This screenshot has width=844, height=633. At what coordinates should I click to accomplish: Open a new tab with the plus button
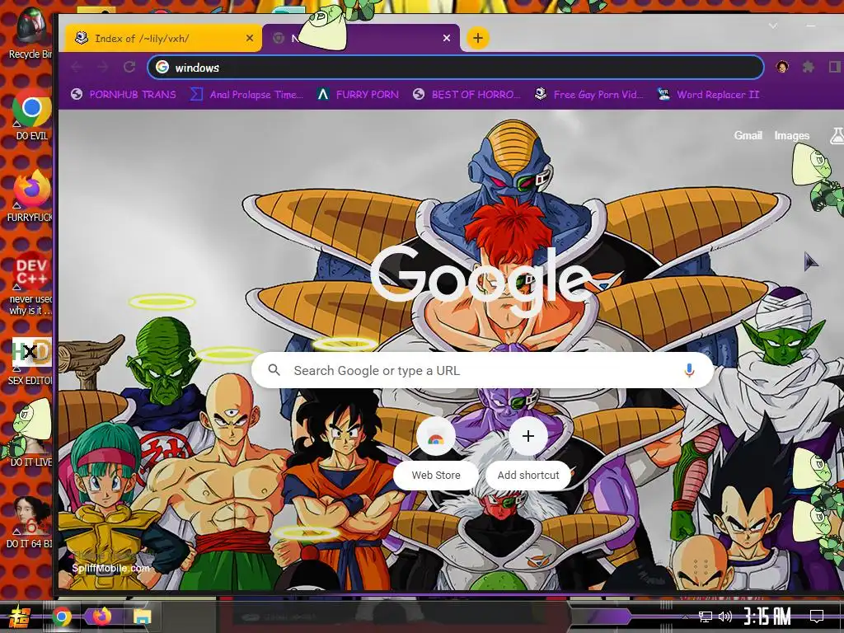coord(477,38)
